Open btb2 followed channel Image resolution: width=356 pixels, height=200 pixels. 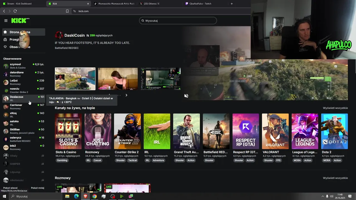24,147
